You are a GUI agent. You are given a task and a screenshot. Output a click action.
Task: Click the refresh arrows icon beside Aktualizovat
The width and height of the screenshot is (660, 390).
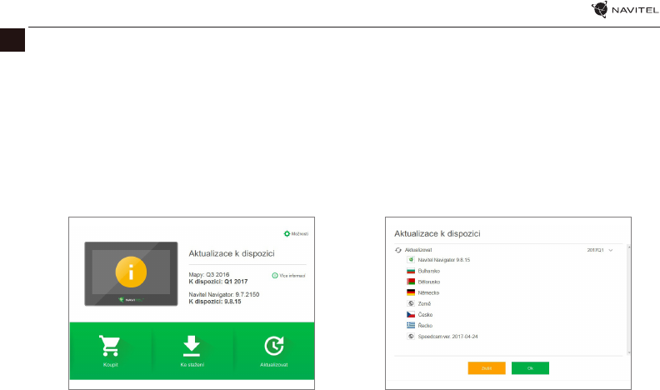point(398,250)
